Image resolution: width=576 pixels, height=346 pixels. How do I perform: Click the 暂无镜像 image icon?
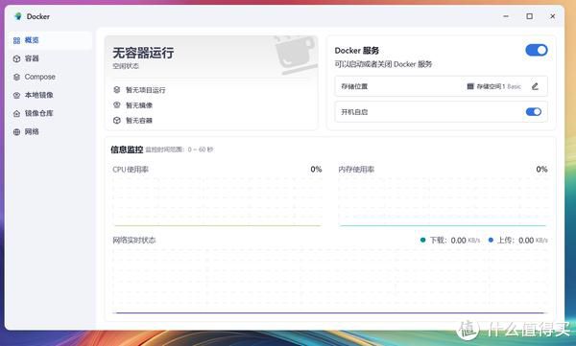(117, 104)
